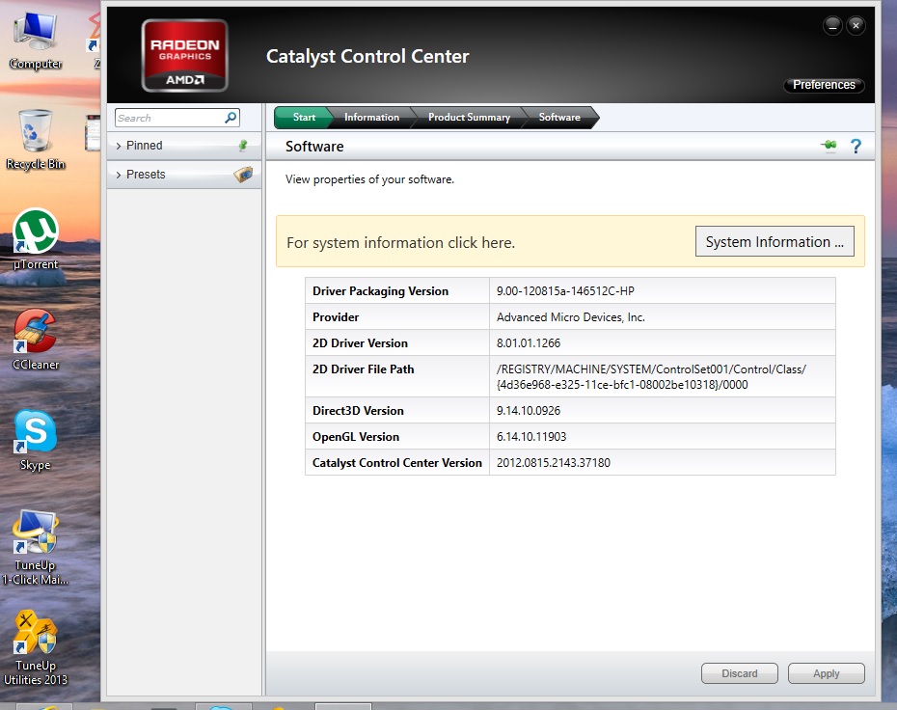897x710 pixels.
Task: Select the Software breadcrumb
Action: click(x=559, y=118)
